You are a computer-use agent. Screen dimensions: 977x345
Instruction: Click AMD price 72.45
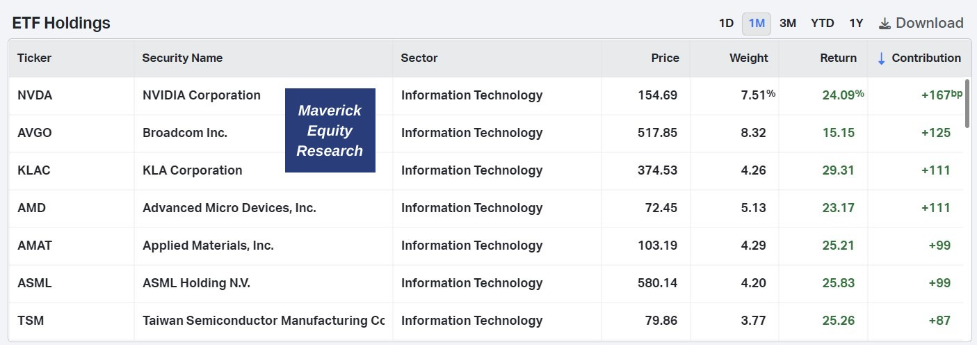[x=661, y=208]
